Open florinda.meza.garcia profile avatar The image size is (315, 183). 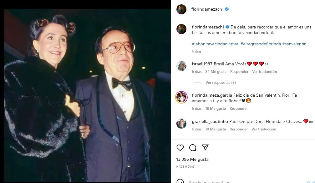(x=181, y=97)
